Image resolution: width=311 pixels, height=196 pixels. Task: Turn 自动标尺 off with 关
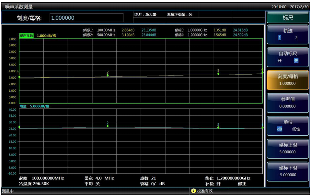(x=296, y=60)
